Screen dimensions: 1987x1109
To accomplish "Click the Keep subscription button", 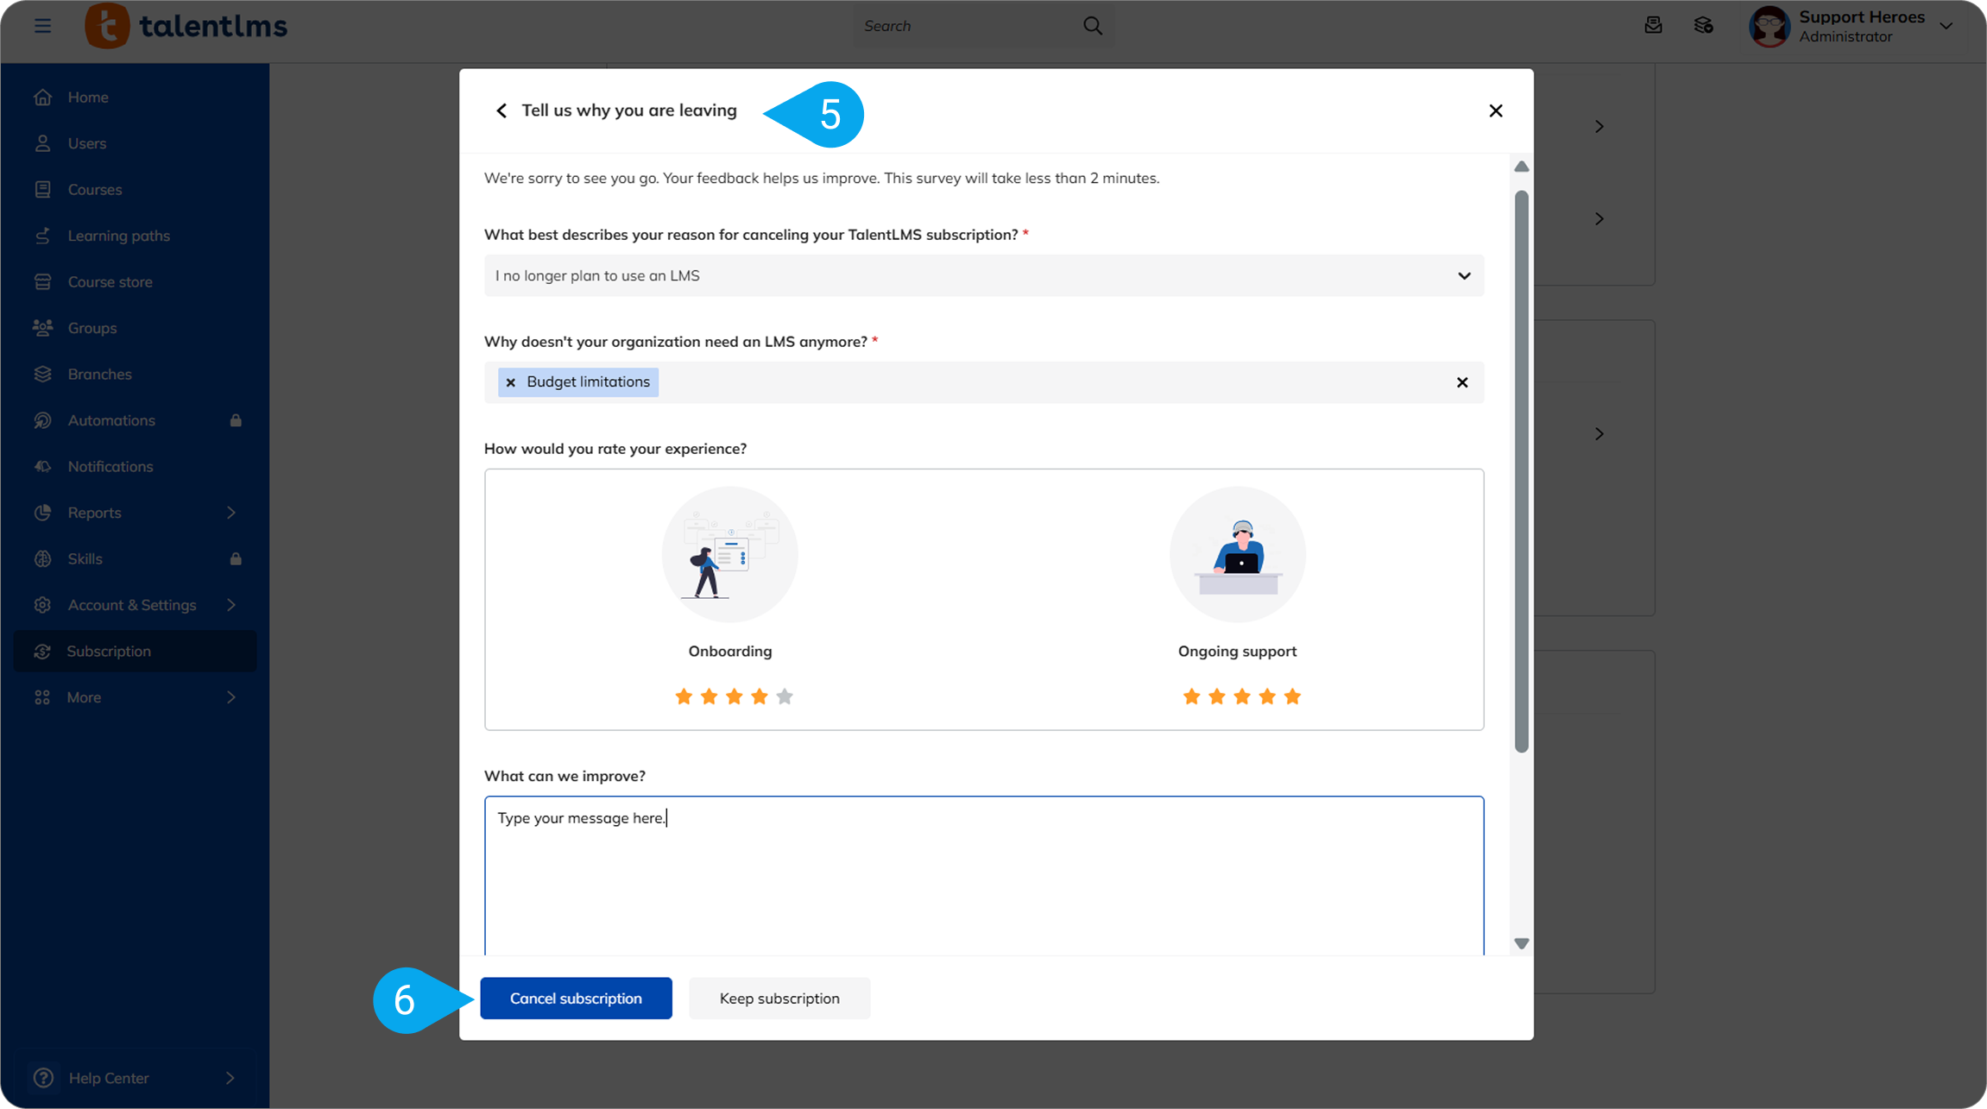I will point(779,998).
